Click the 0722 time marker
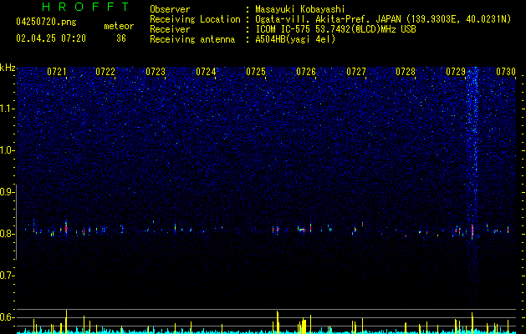526x334 pixels. 105,72
